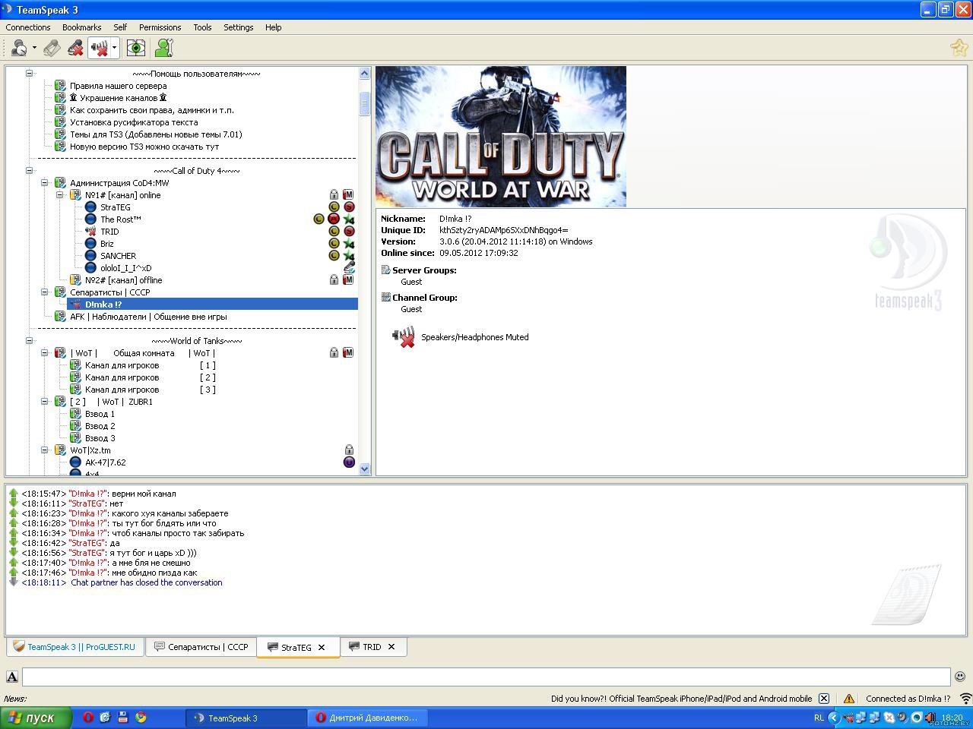
Task: Click microphone badge on ololoI_I_I^xD row
Action: point(349,268)
